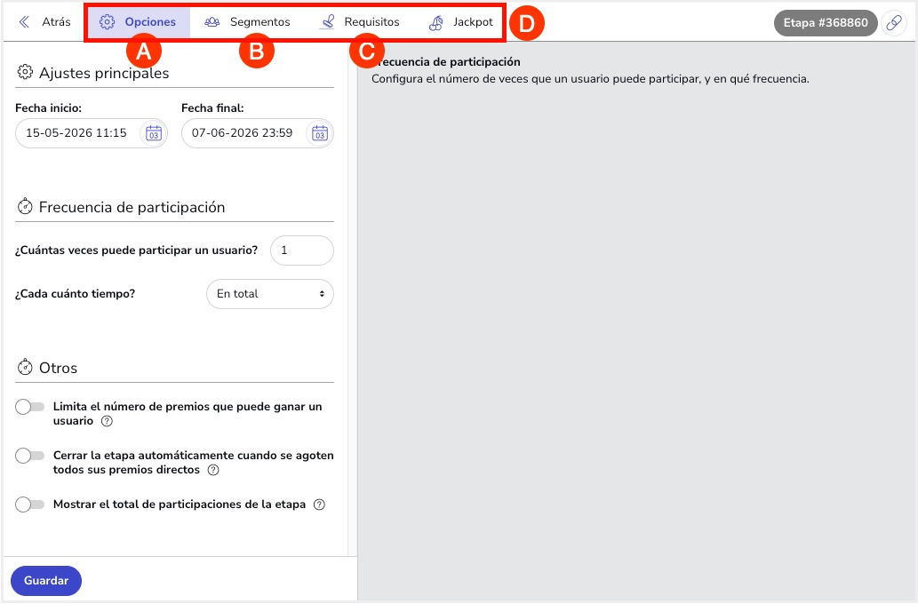Show help for Cerrar la etapa automáticamente

[213, 470]
